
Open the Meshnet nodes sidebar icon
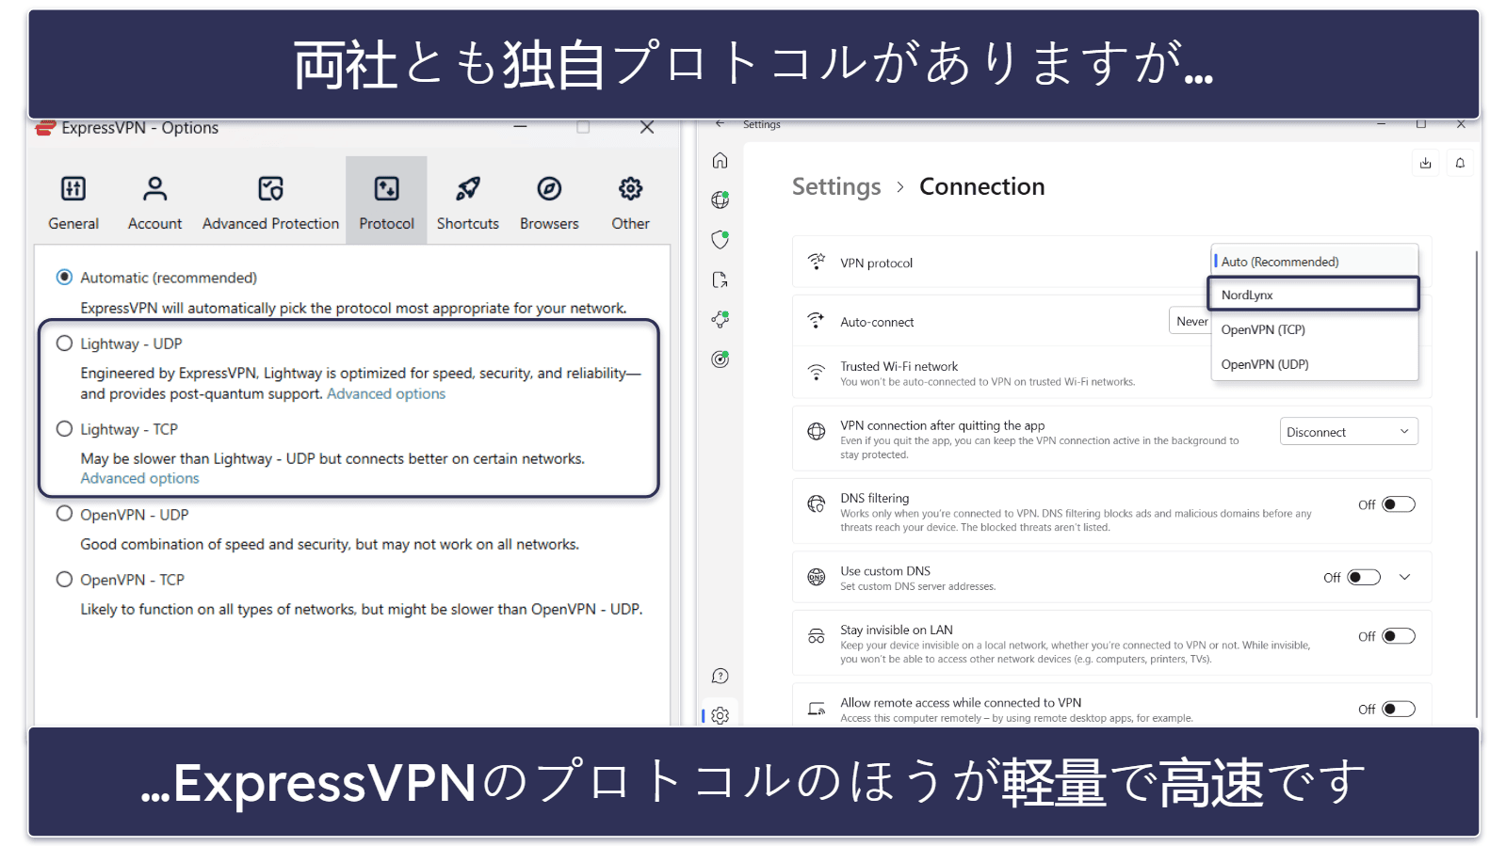pyautogui.click(x=720, y=319)
